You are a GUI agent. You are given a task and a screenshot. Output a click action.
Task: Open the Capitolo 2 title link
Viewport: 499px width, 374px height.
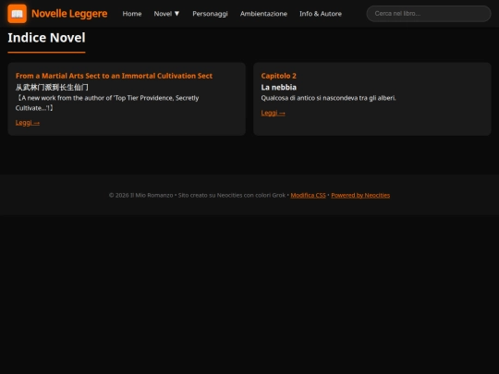coord(278,76)
